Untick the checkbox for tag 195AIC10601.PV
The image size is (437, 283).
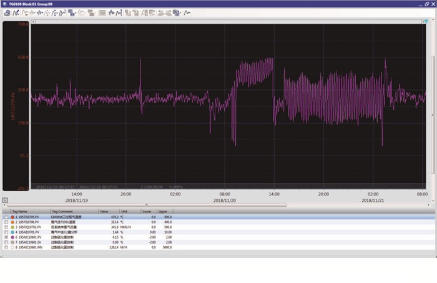6,237
